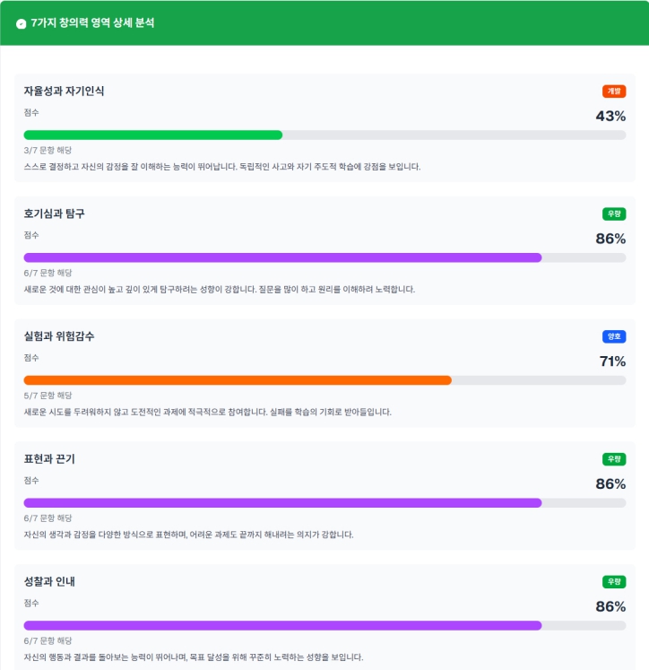This screenshot has width=649, height=670.
Task: Click the checkmark icon in the green header
Action: [22, 23]
